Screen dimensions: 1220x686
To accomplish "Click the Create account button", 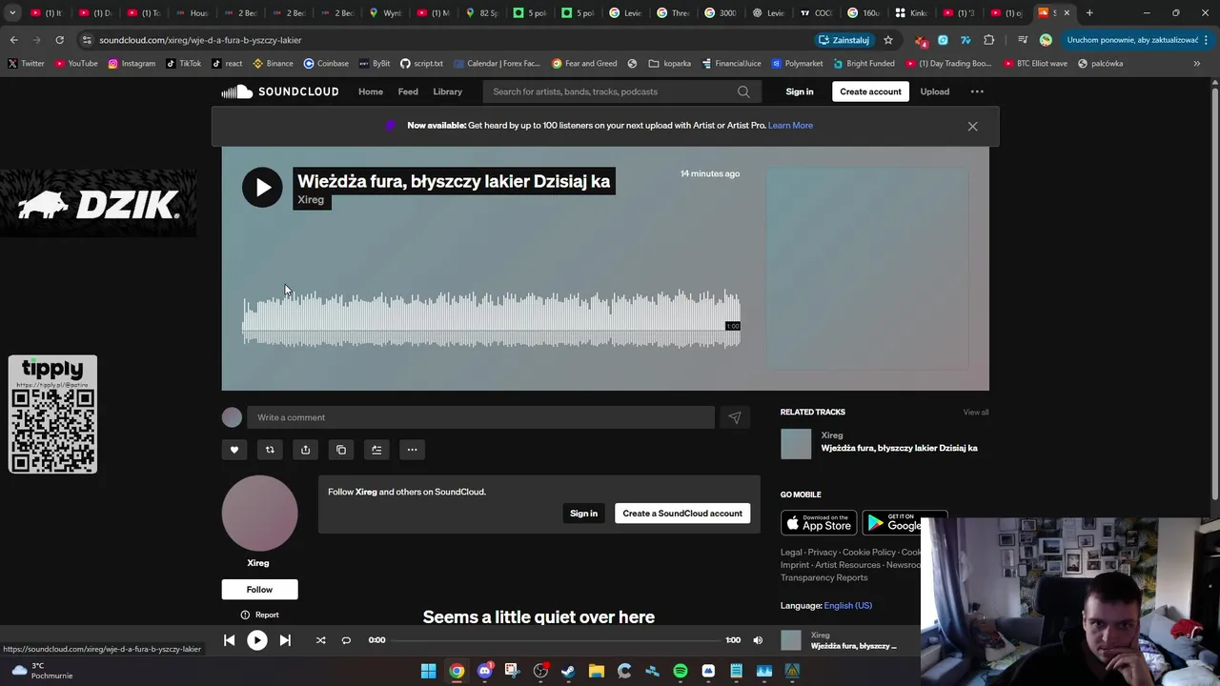I will click(x=870, y=91).
